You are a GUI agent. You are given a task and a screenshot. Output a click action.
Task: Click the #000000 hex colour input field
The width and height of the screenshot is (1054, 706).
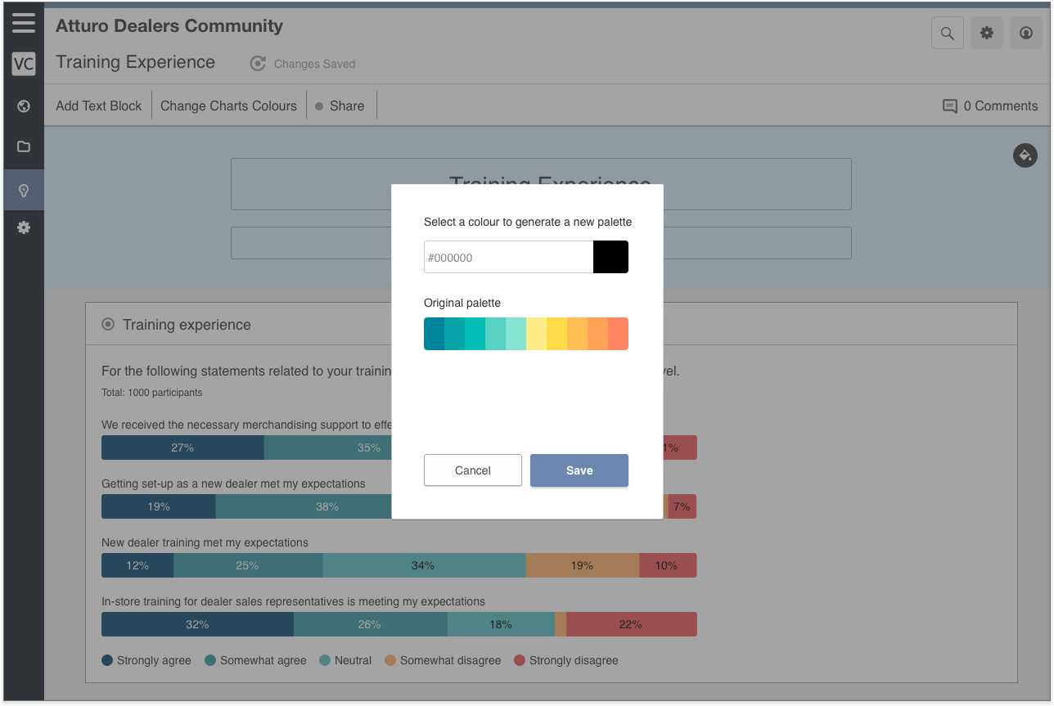click(x=508, y=257)
